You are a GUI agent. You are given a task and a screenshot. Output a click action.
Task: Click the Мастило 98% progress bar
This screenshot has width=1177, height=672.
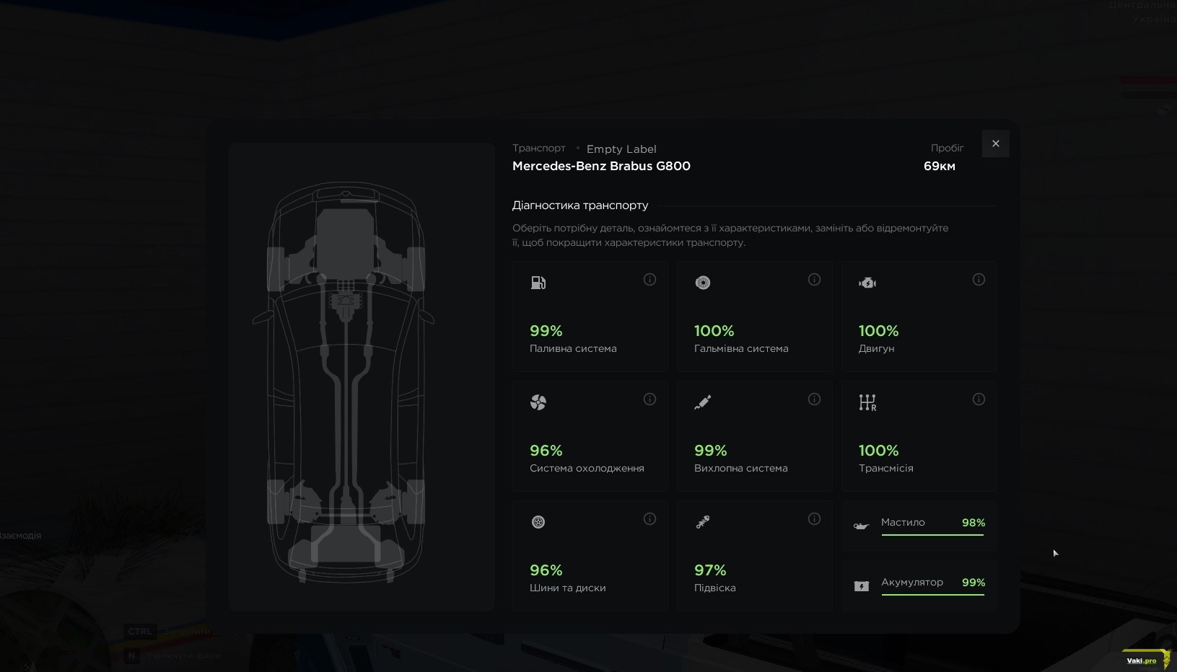pos(932,534)
